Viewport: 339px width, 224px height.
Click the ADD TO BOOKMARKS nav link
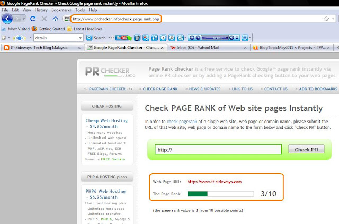[x=318, y=89]
